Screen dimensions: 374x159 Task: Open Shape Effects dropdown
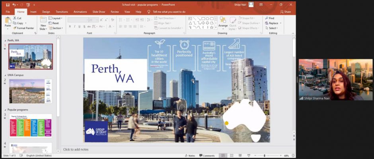(x=249, y=28)
